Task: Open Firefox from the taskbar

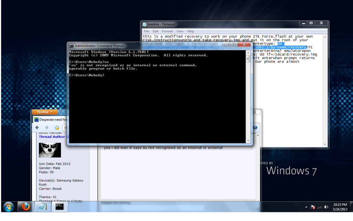Action: 26,206
